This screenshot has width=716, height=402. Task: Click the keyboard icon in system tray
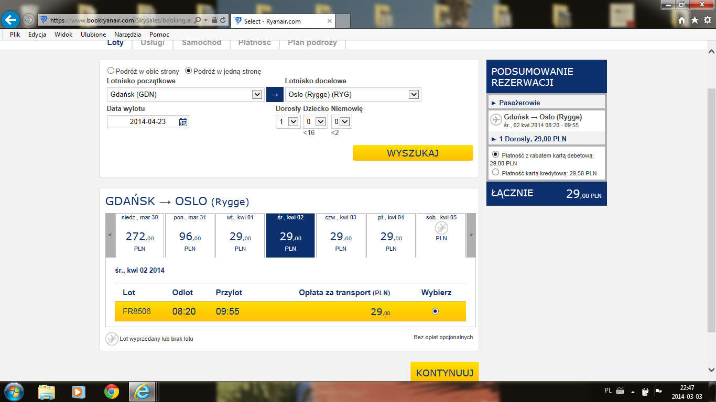click(620, 390)
